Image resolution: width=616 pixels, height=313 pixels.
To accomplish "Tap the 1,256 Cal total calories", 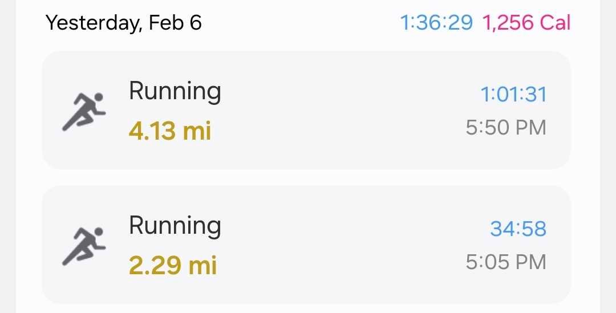I will click(526, 23).
